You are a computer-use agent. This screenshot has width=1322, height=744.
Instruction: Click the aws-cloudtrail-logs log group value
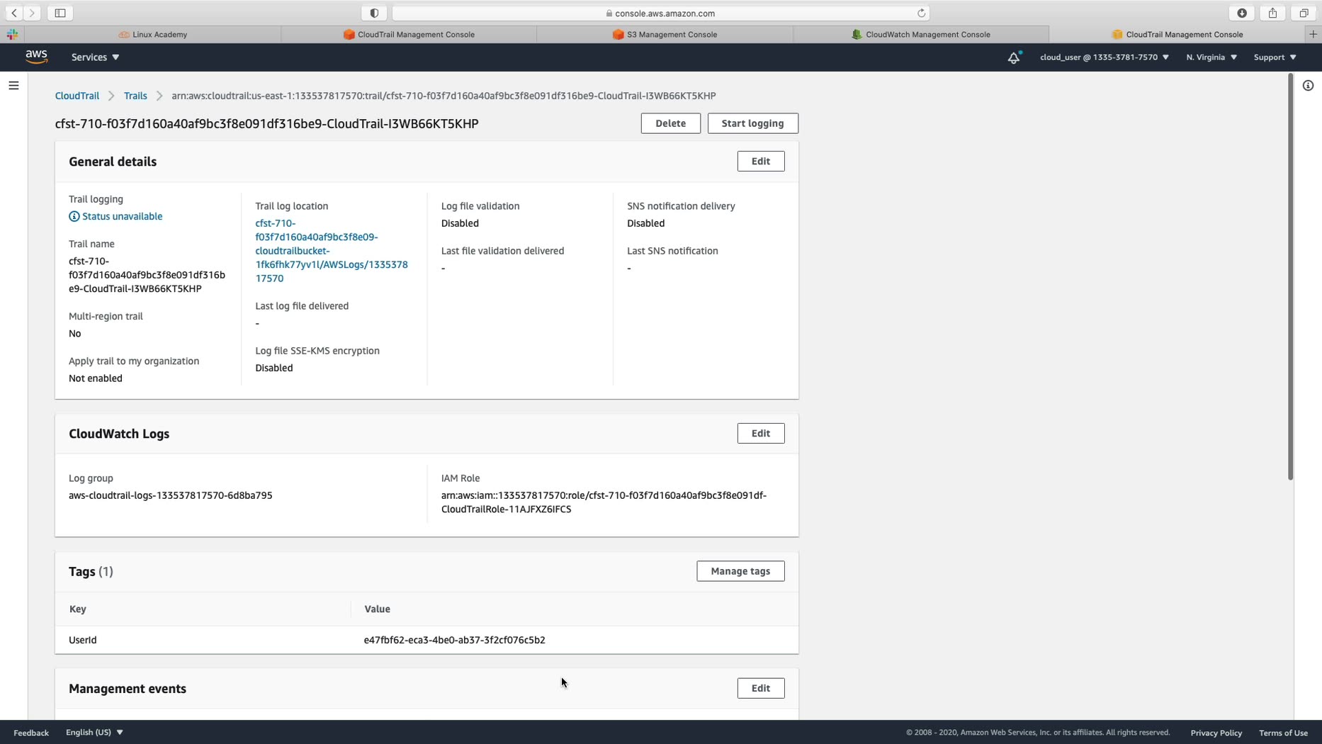(x=170, y=495)
